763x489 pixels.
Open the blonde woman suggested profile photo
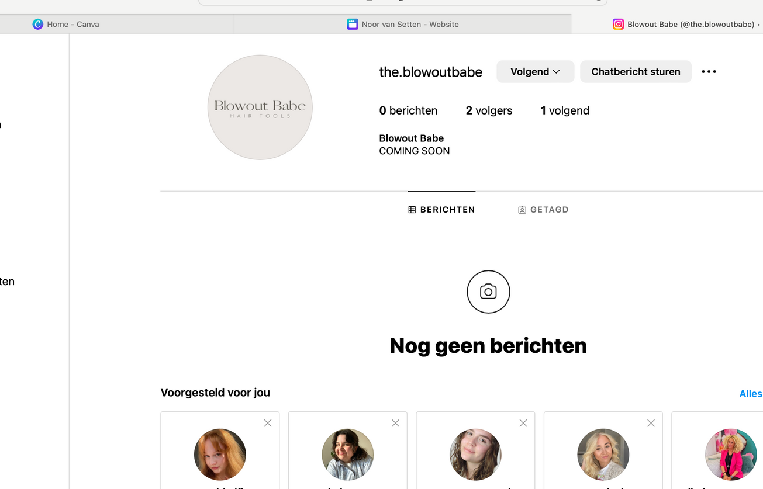pos(603,455)
